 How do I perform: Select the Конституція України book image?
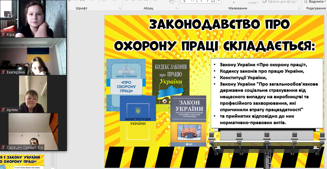(138, 121)
